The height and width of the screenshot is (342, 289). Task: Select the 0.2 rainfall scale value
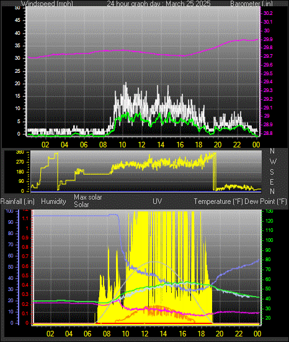point(25,304)
